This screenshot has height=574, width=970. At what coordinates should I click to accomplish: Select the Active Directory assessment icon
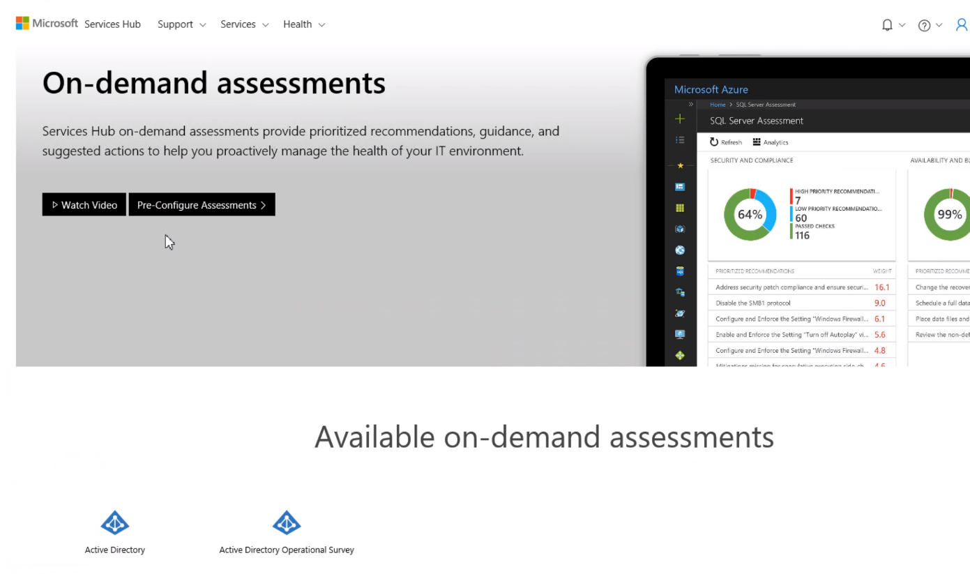[x=115, y=522]
